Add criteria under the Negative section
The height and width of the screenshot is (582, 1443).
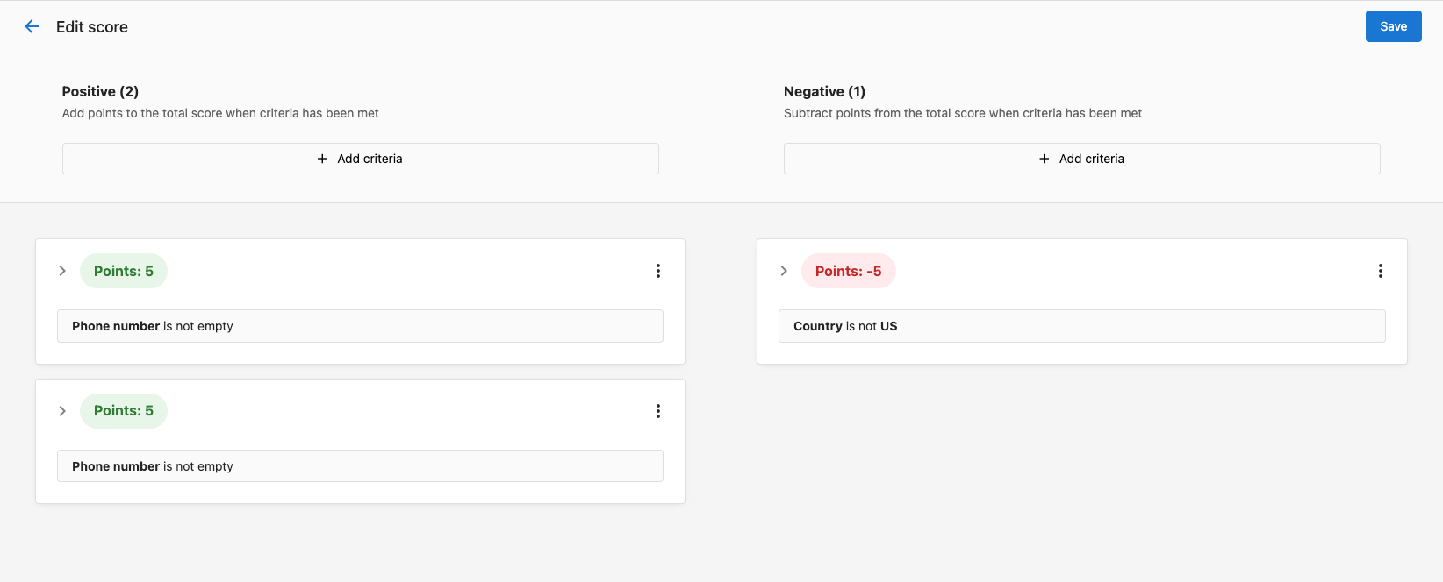[1081, 158]
